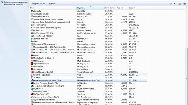Click the Microsoft .NET Framework 4.5 icon
This screenshot has width=188, height=105.
[32, 44]
